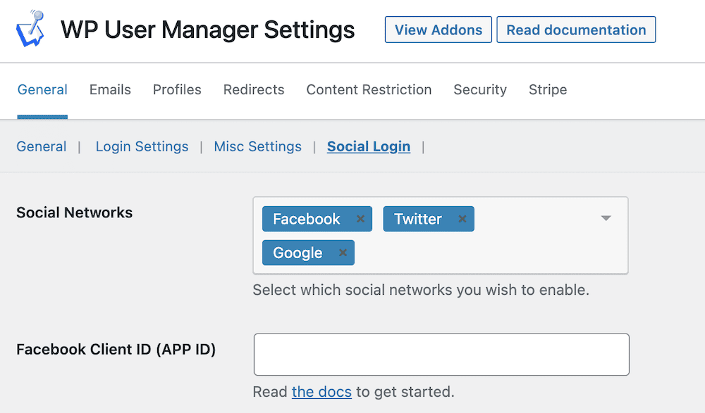Open the Content Restriction tab
Viewport: 705px width, 413px height.
click(369, 90)
